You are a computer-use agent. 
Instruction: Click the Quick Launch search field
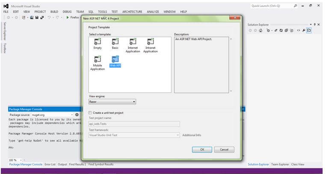[x=271, y=6]
